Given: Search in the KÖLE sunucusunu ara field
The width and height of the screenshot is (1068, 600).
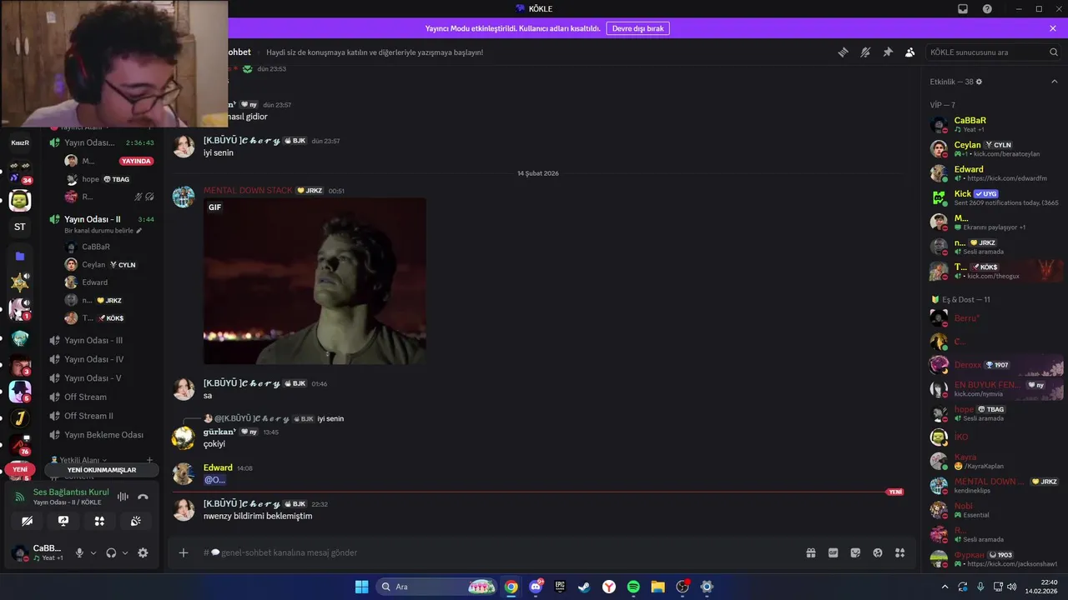Looking at the screenshot, I should pyautogui.click(x=994, y=52).
